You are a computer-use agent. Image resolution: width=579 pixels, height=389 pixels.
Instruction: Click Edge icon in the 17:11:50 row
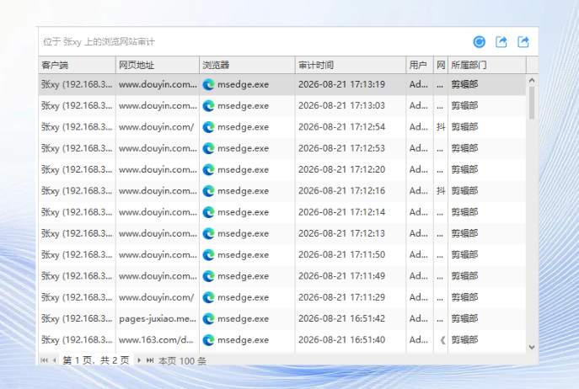coord(209,254)
